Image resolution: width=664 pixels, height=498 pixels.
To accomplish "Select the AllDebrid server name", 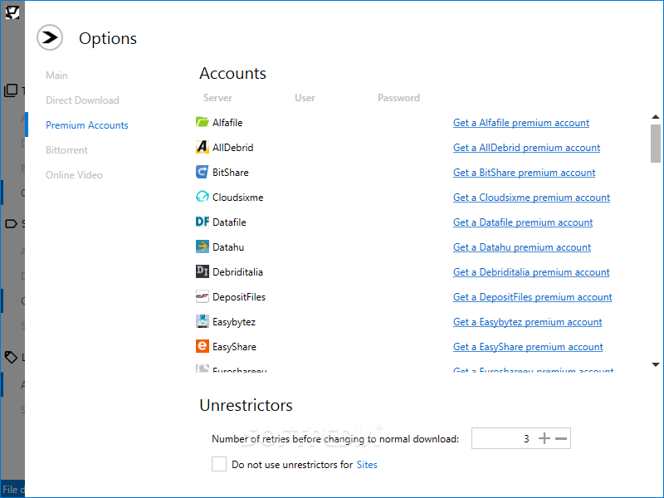I will tap(233, 148).
